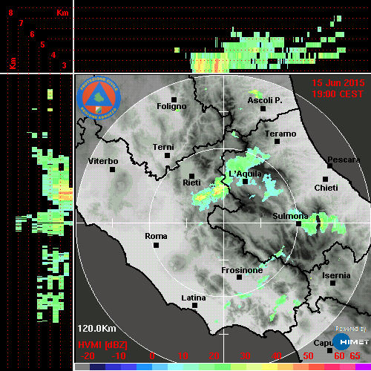This screenshot has width=371, height=371.
Task: Click the Terni city square marker
Action: pos(167,156)
